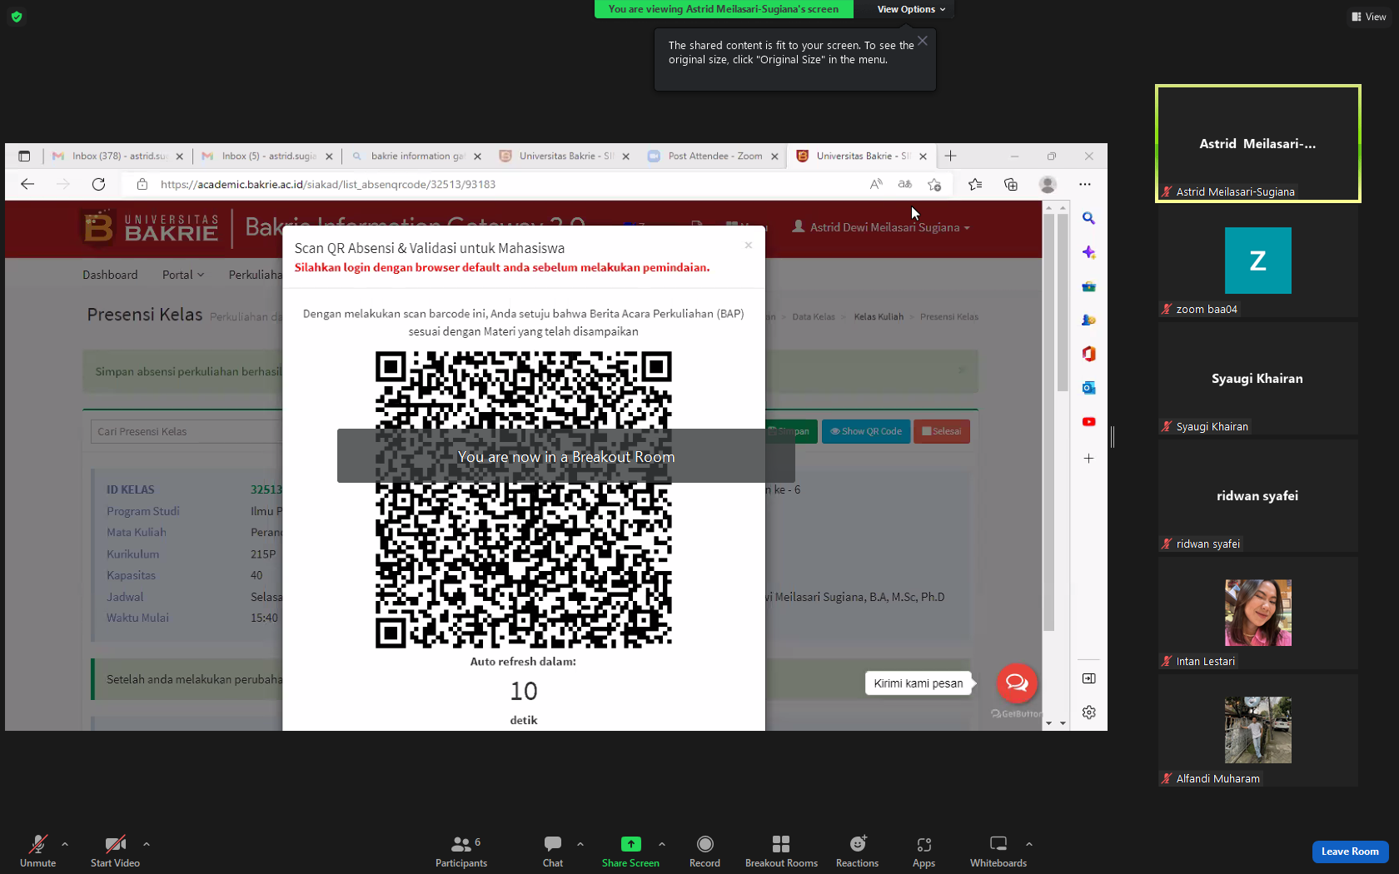This screenshot has height=874, width=1399.
Task: Start recording with Record button
Action: tap(704, 851)
